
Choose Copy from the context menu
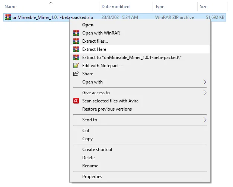click(140, 139)
